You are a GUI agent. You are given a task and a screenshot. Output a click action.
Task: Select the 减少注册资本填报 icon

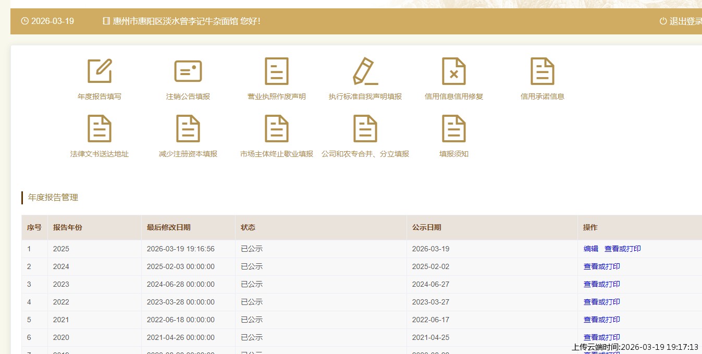coord(188,129)
